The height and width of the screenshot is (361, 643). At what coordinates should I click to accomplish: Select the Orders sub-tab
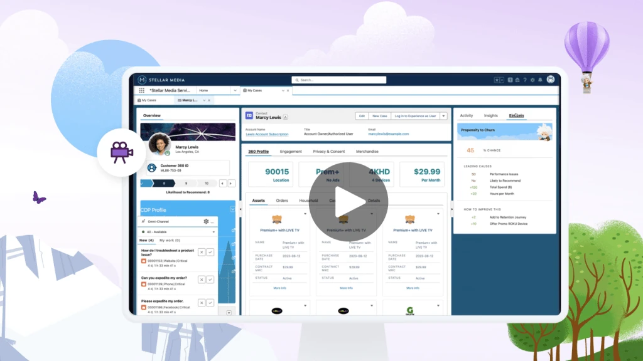pyautogui.click(x=282, y=201)
